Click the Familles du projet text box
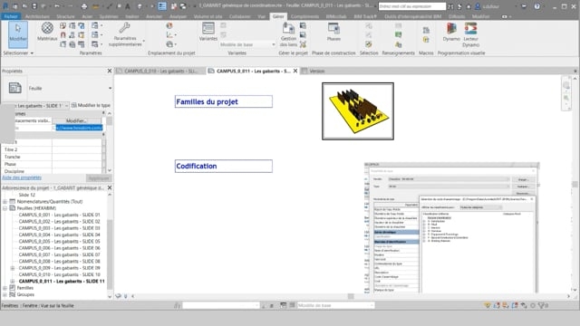Screen dimensions: 580x326 point(224,101)
